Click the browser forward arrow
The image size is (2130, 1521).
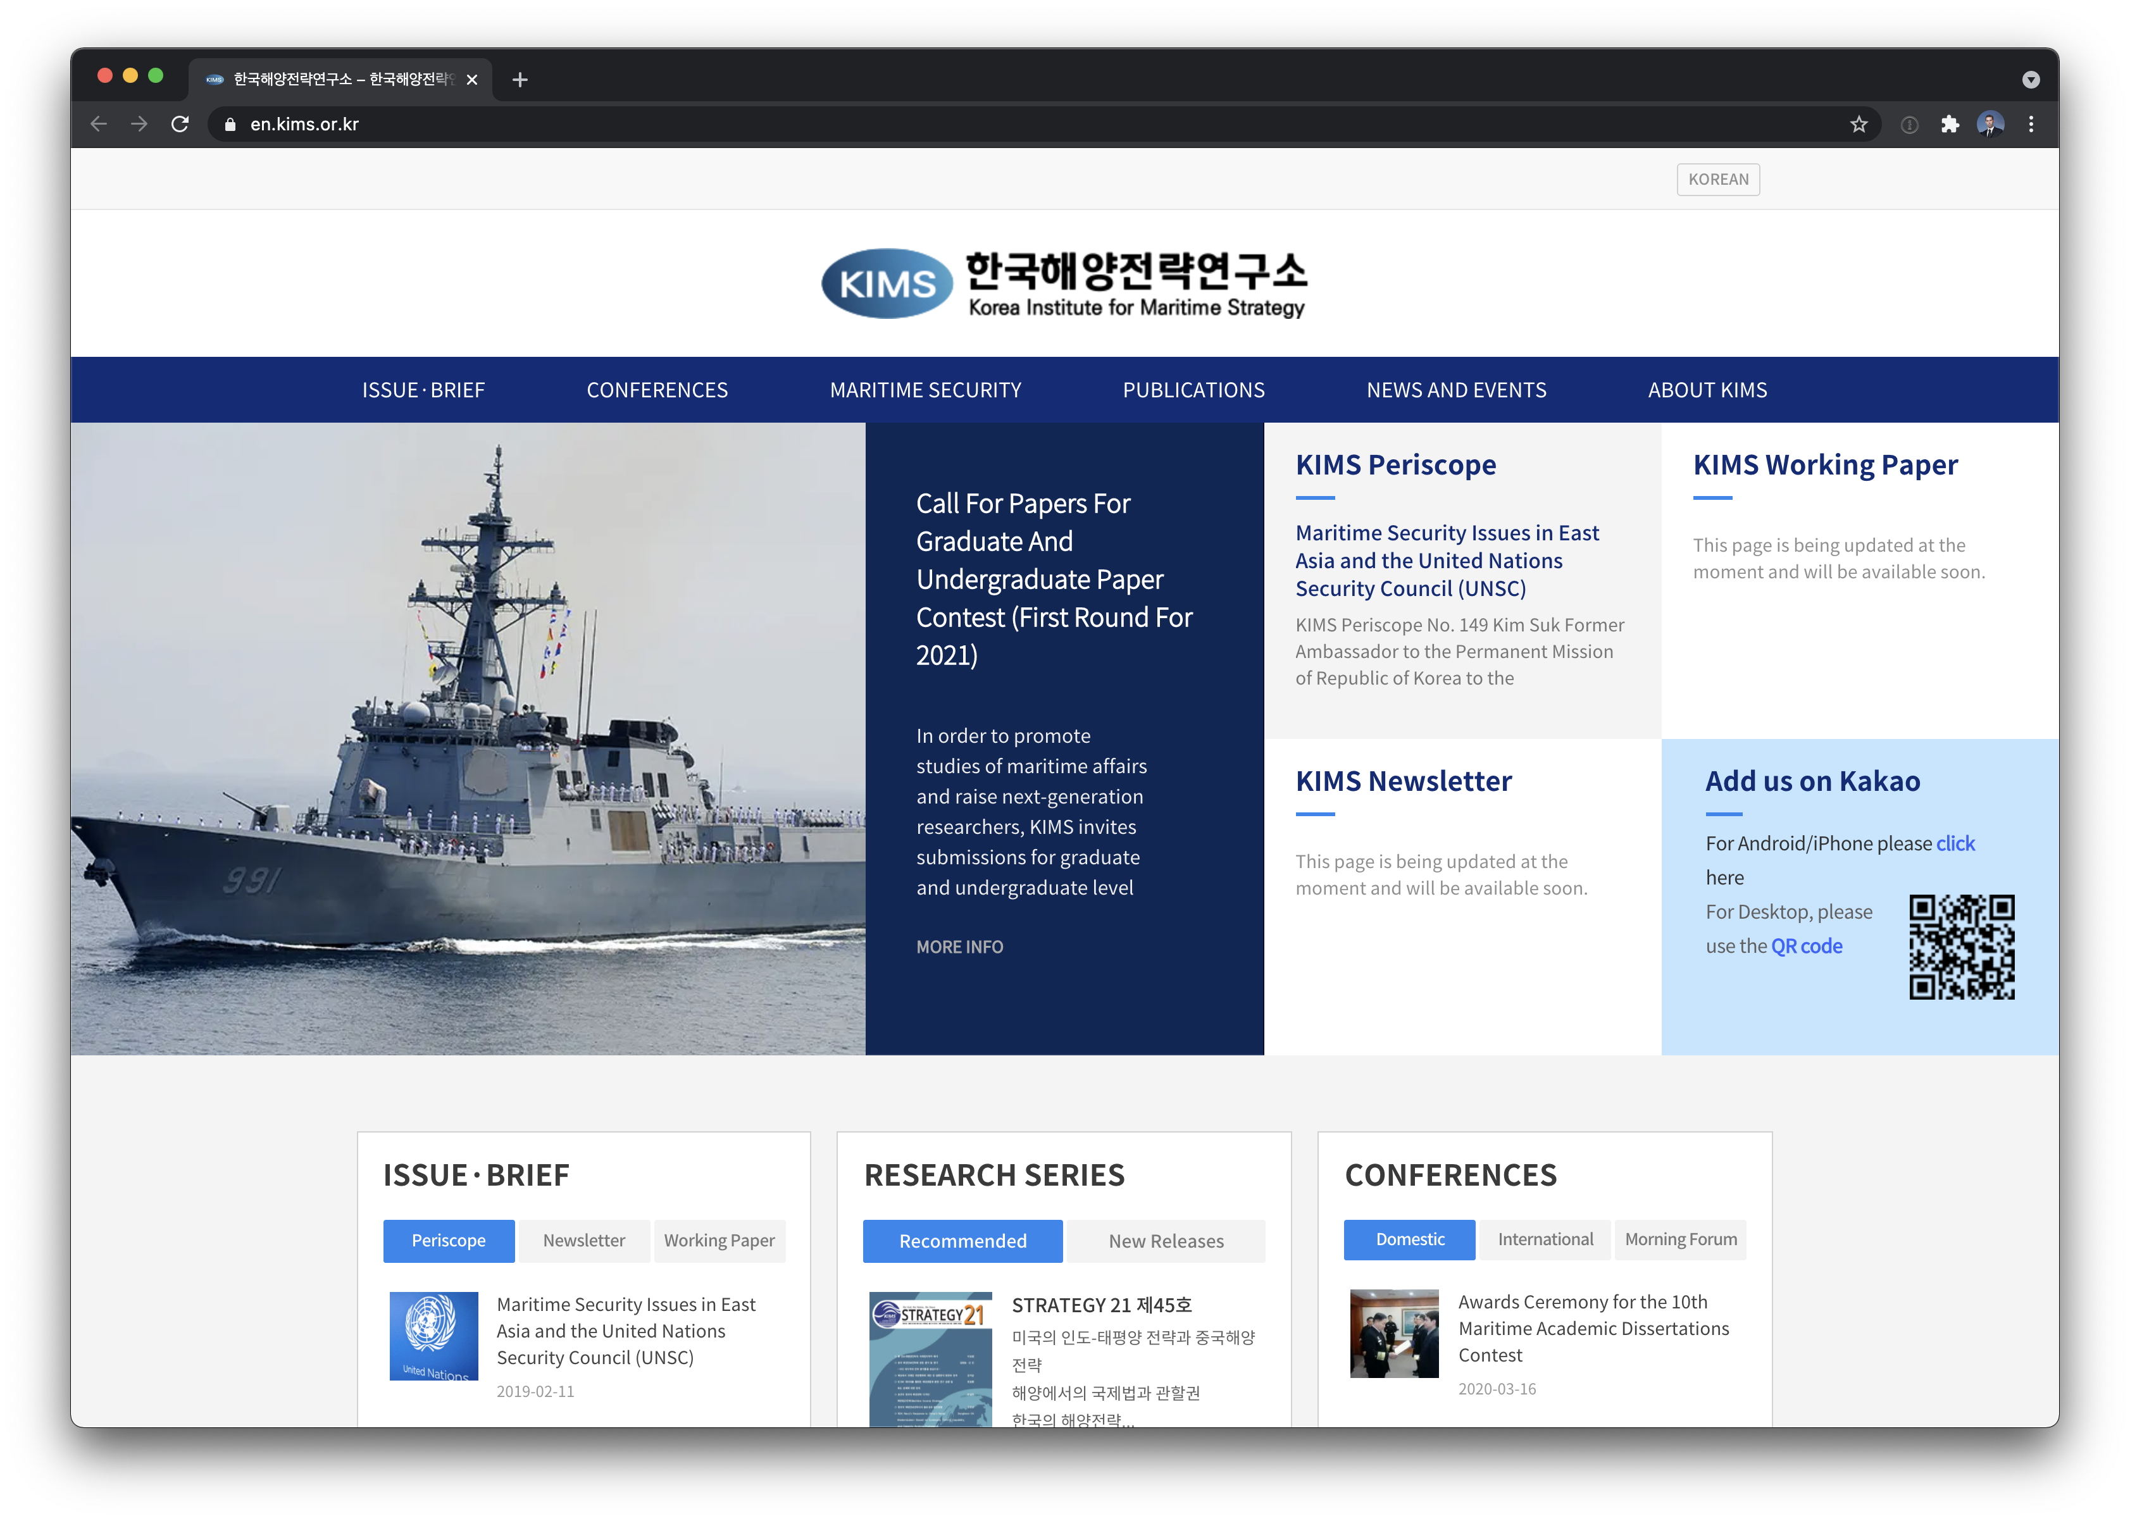pyautogui.click(x=140, y=123)
